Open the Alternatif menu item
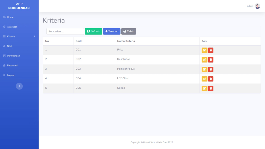 click(12, 27)
